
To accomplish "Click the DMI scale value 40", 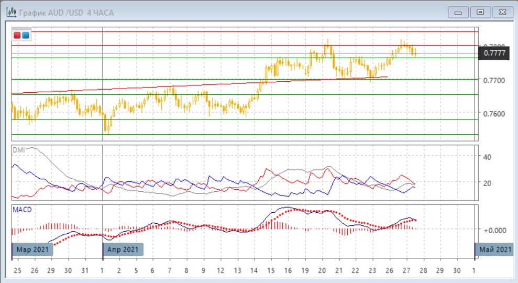I will point(487,157).
